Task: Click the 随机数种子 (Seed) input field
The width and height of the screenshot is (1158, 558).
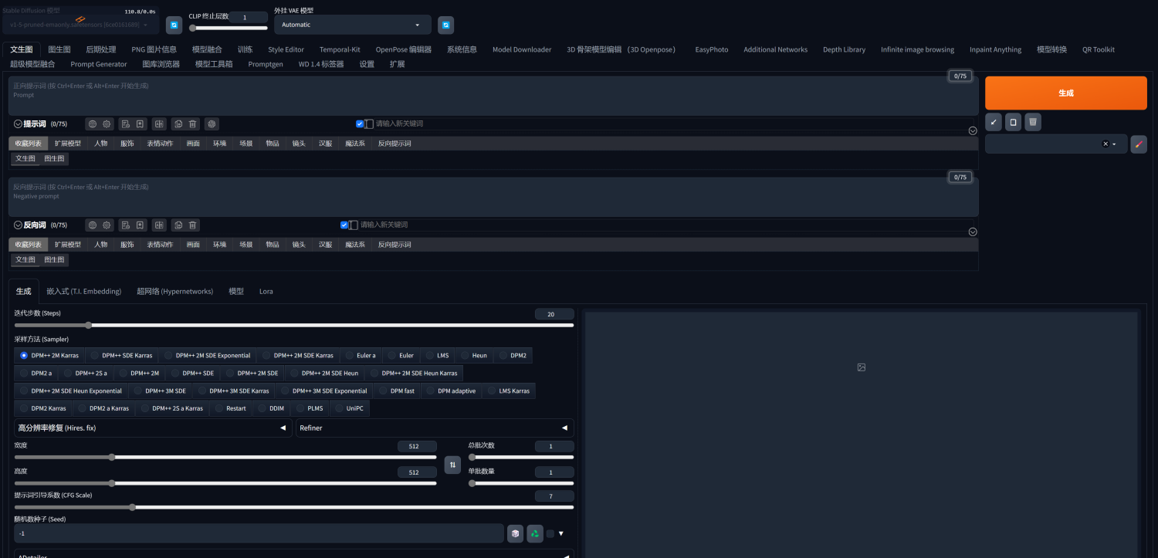Action: 259,533
